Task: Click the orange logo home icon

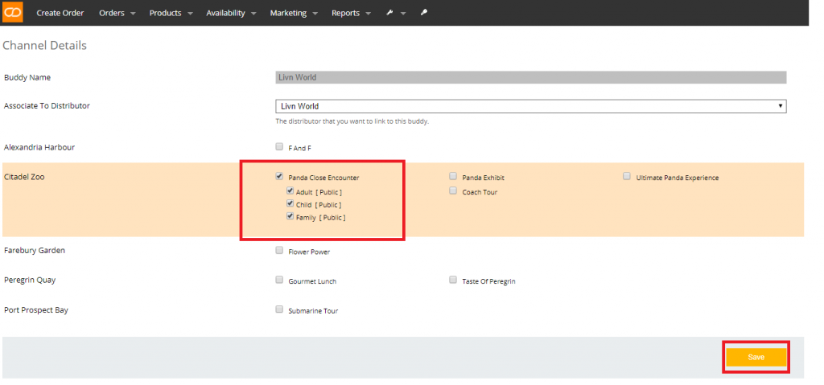Action: 13,13
